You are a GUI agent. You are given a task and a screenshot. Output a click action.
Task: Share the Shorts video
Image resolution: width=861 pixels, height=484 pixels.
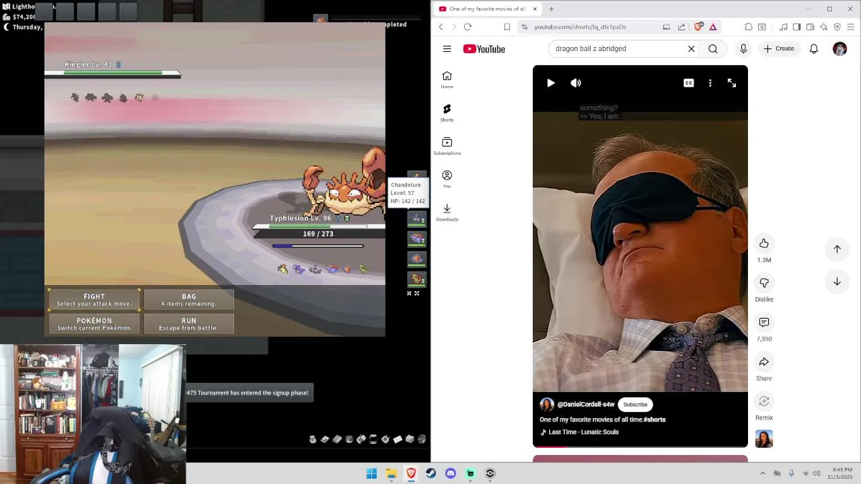(x=764, y=362)
